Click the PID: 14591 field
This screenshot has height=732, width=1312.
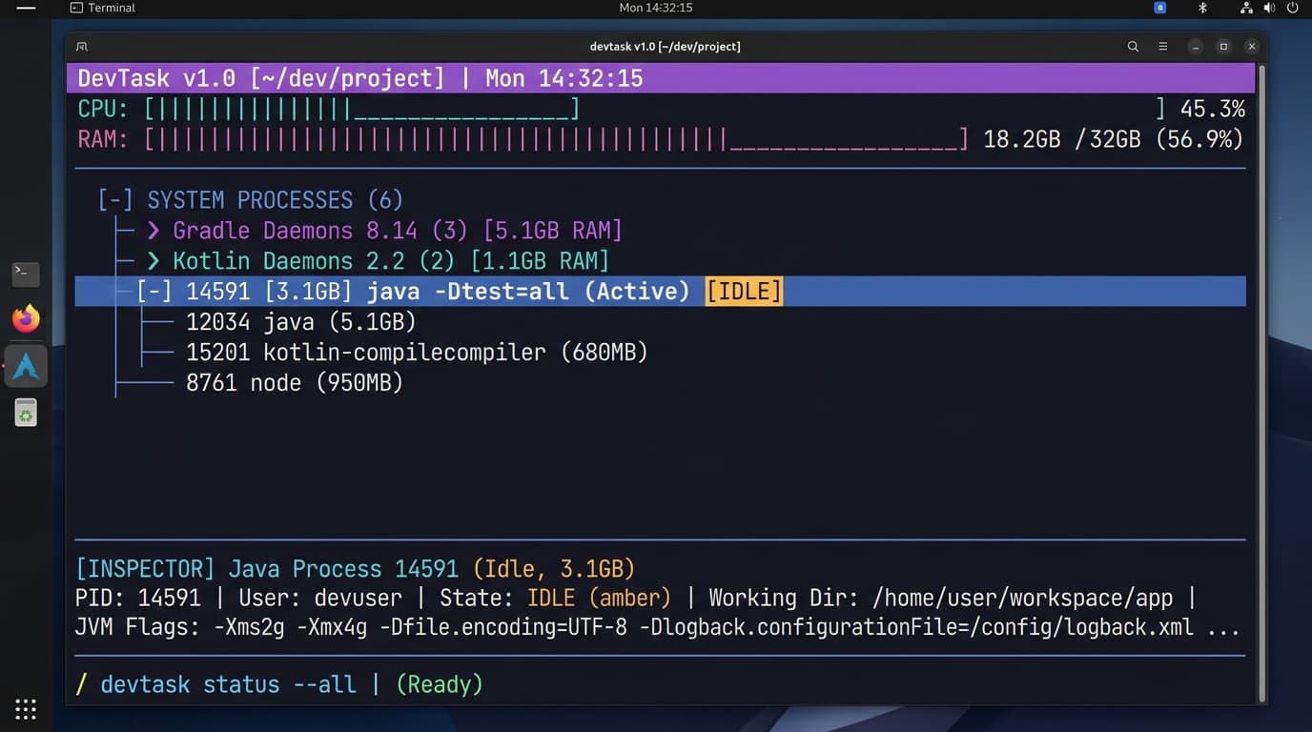[138, 599]
